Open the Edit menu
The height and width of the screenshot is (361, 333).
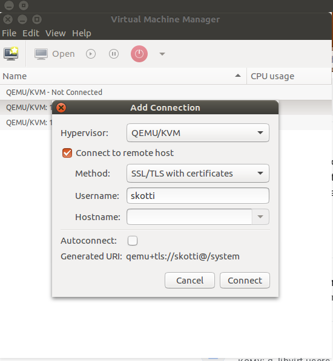31,33
